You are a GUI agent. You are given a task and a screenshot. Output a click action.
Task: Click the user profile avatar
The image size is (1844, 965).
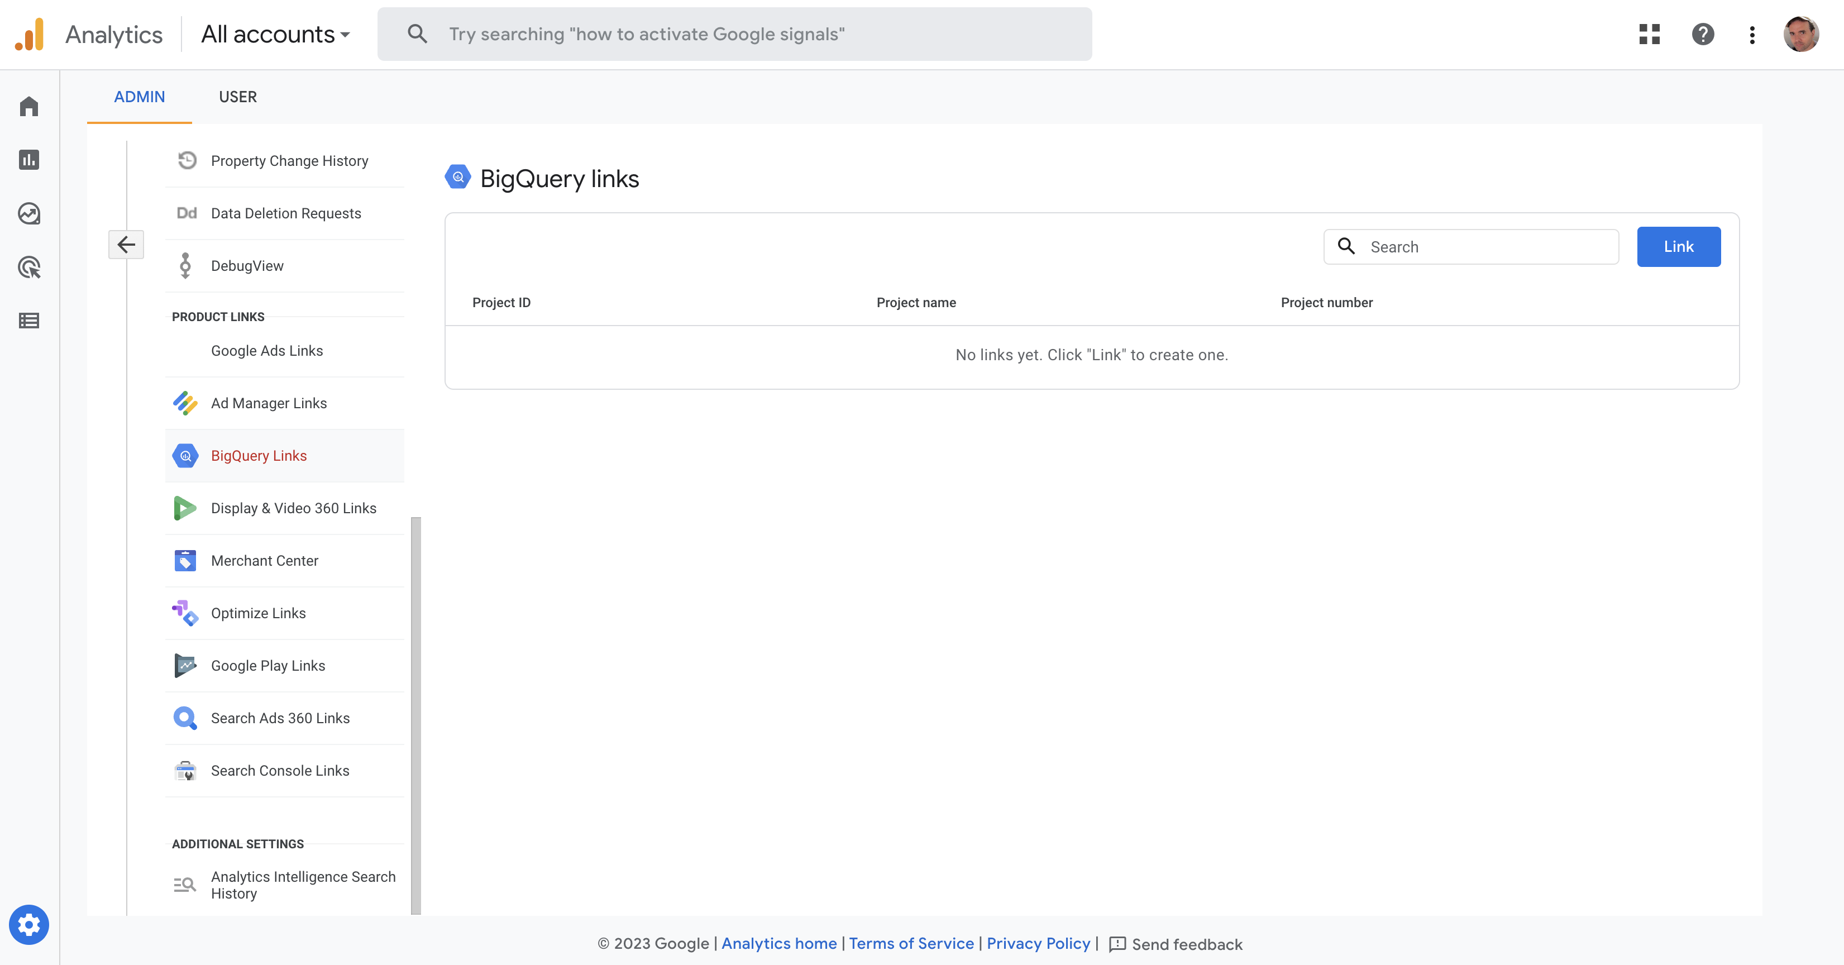[x=1801, y=34]
